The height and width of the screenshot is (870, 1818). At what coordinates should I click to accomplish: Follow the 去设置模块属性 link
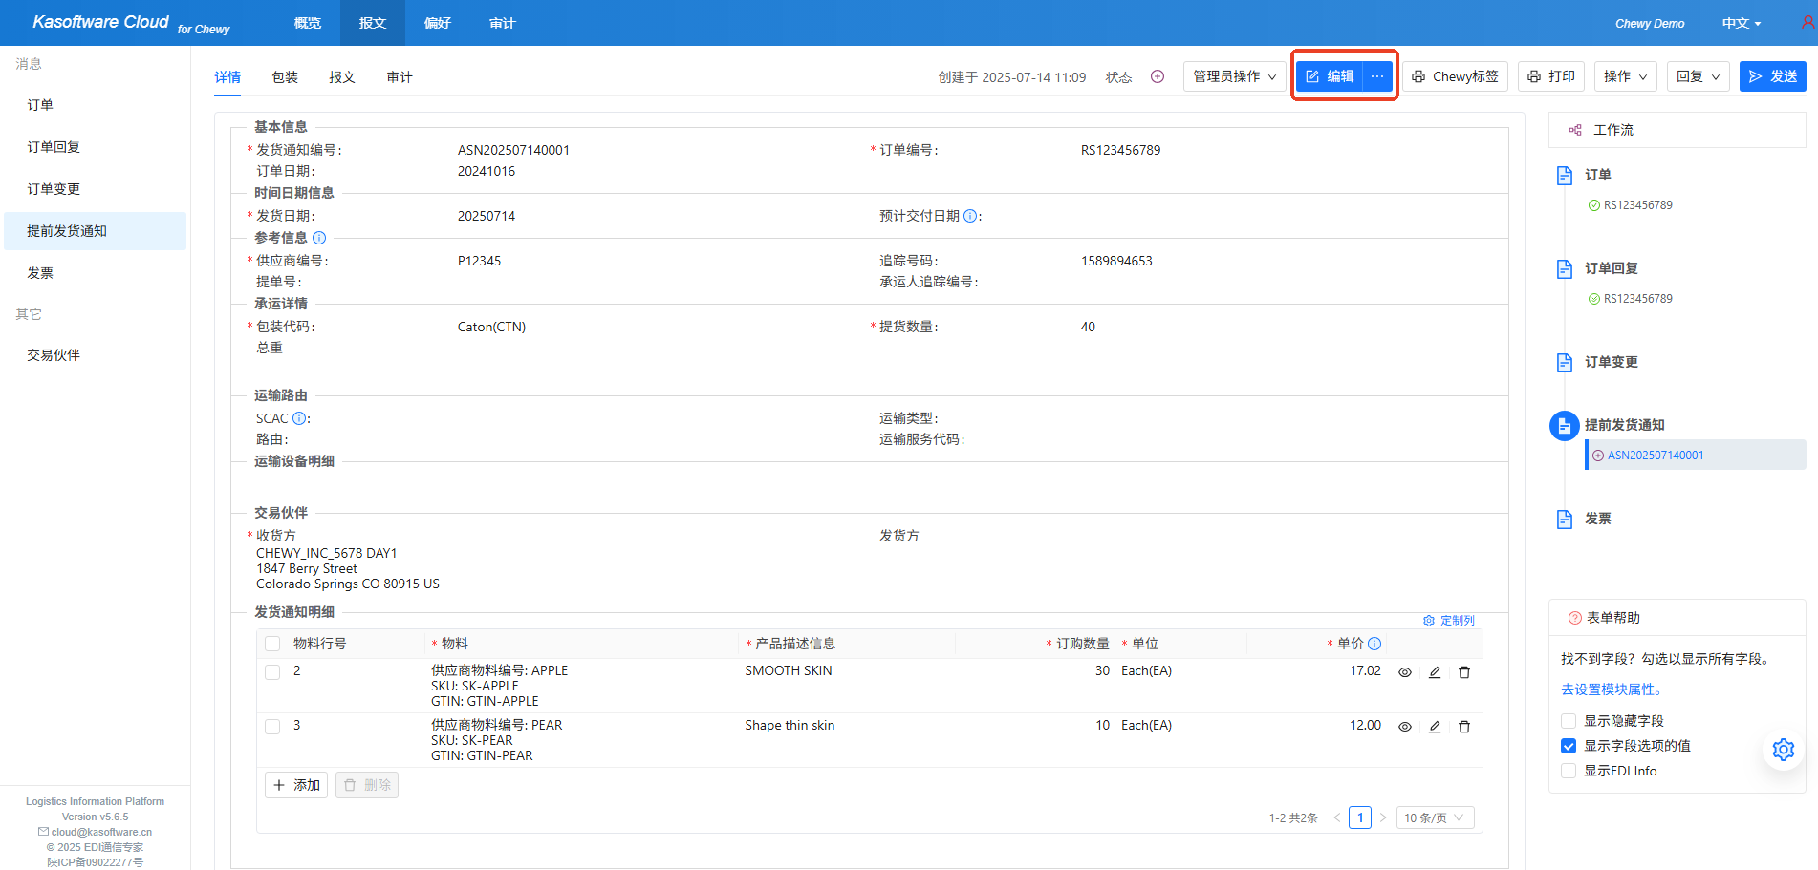(x=1612, y=690)
